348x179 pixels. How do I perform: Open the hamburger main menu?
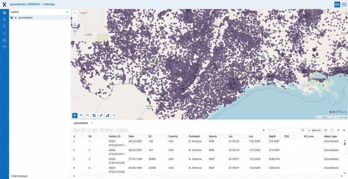[344, 5]
